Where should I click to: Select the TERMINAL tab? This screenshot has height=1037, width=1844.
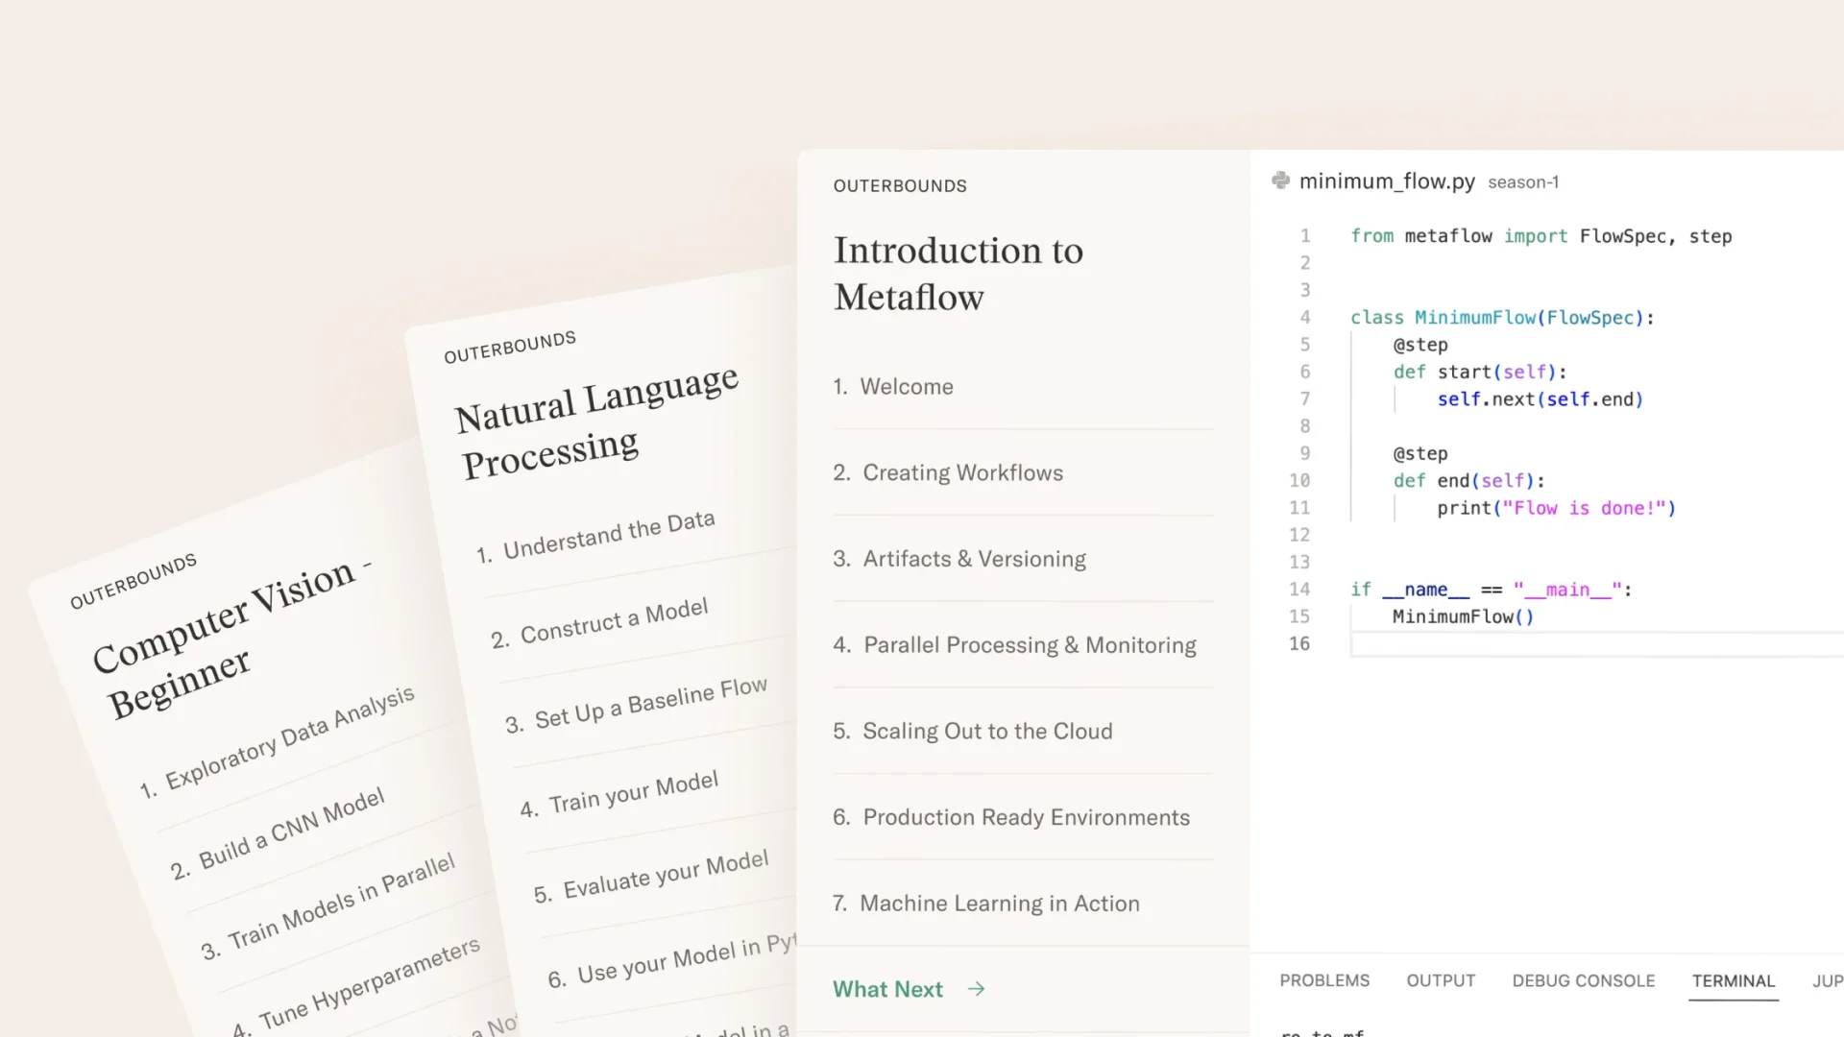(1734, 980)
